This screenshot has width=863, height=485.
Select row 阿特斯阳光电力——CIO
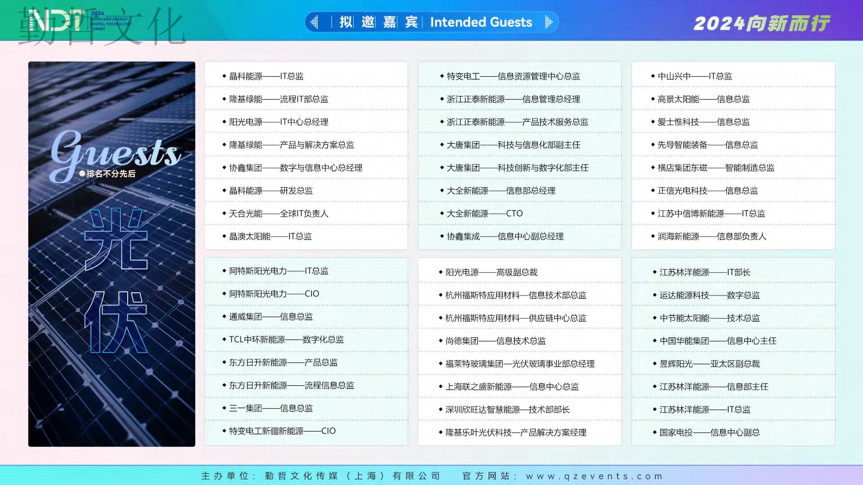click(306, 294)
